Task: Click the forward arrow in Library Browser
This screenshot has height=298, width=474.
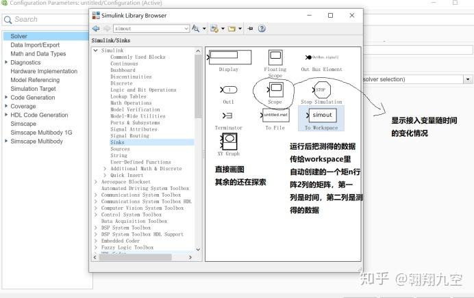Action: point(106,28)
